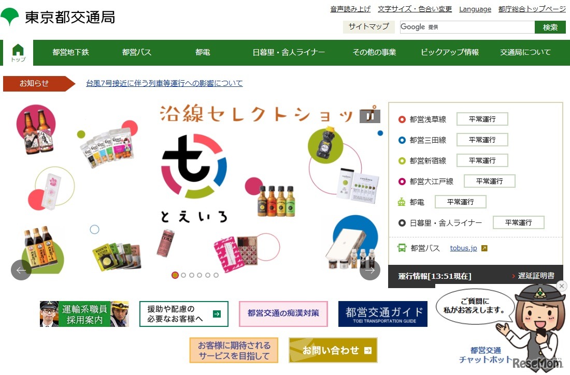Open the Language selection link
Screen dimensions: 570x375
[475, 9]
